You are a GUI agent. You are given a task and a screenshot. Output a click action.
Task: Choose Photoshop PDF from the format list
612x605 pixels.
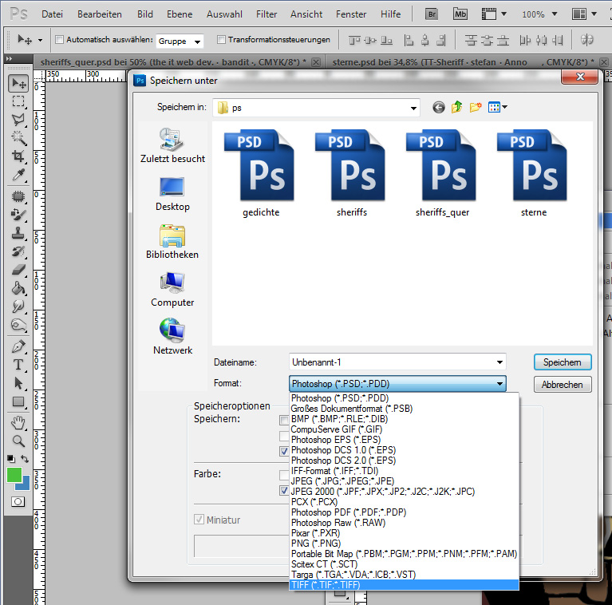pos(404,512)
